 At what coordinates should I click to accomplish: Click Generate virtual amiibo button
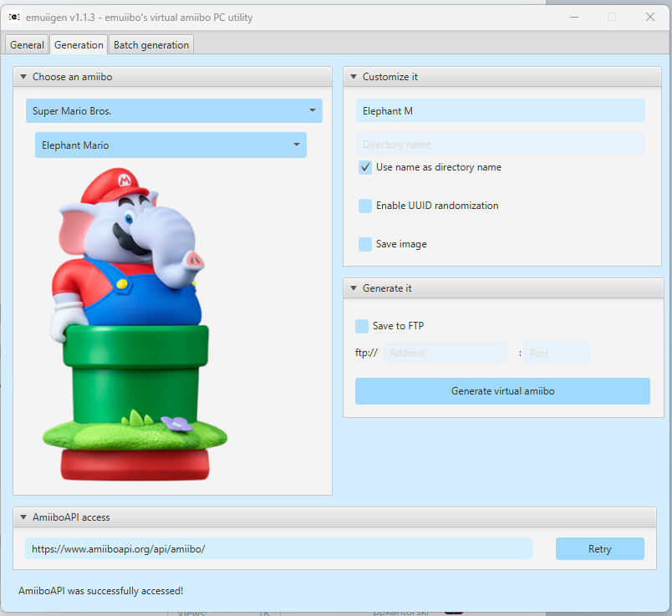pos(502,391)
